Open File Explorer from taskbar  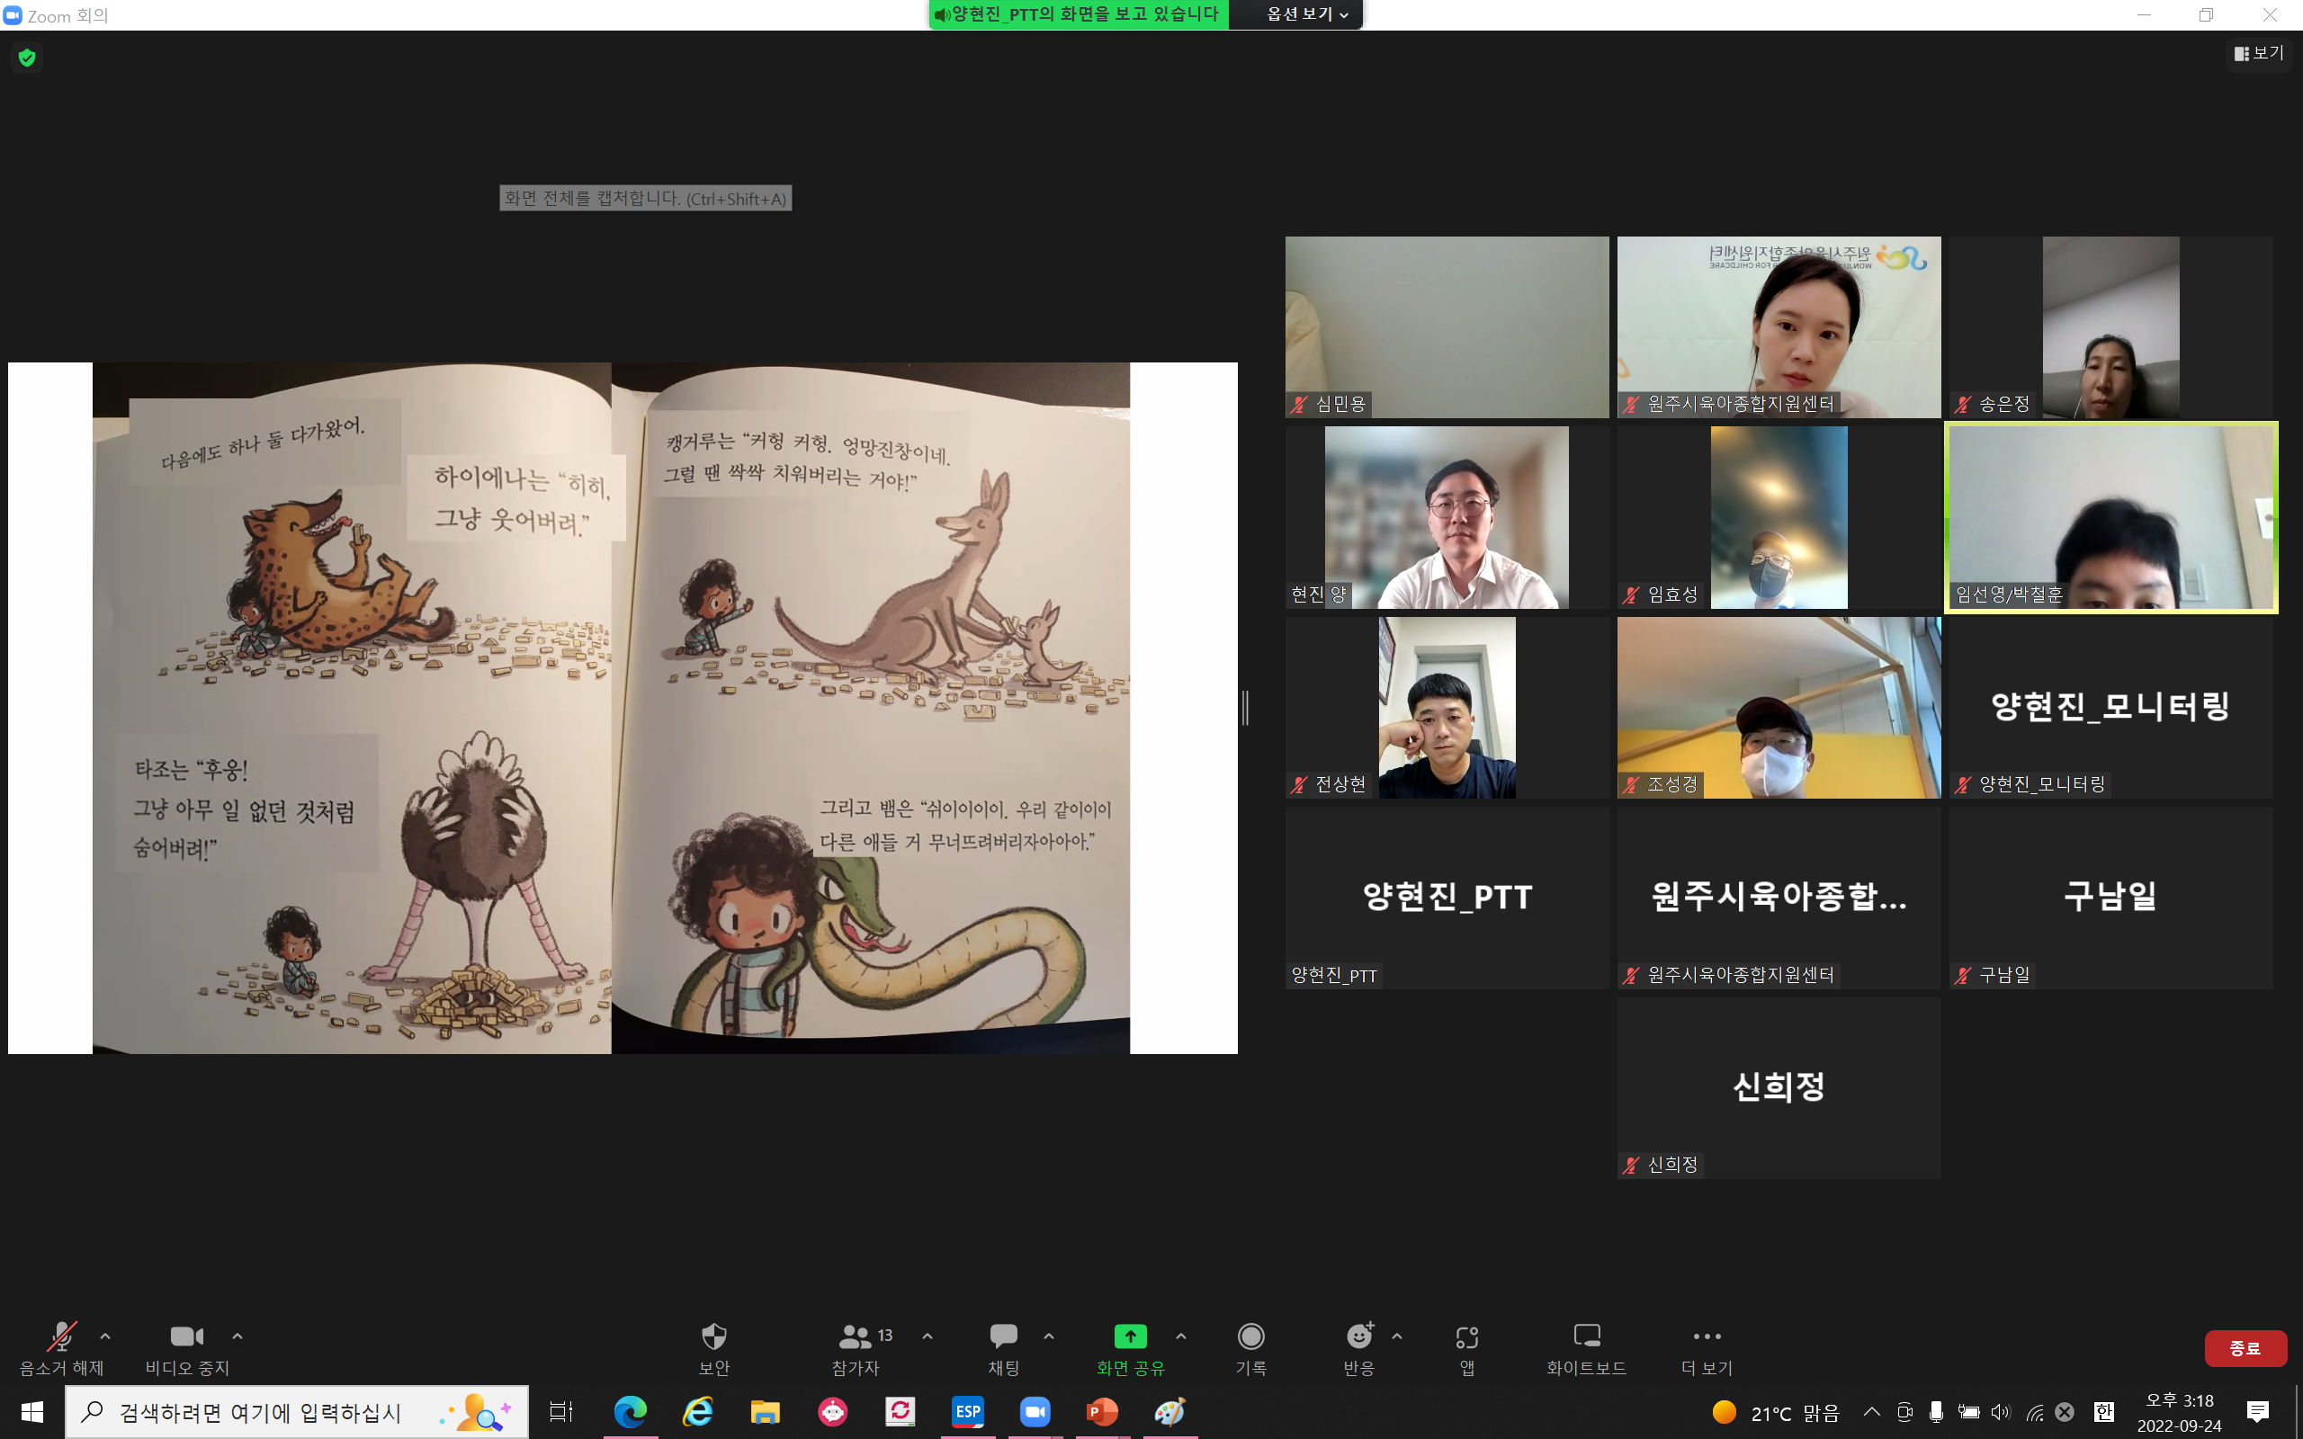[766, 1412]
